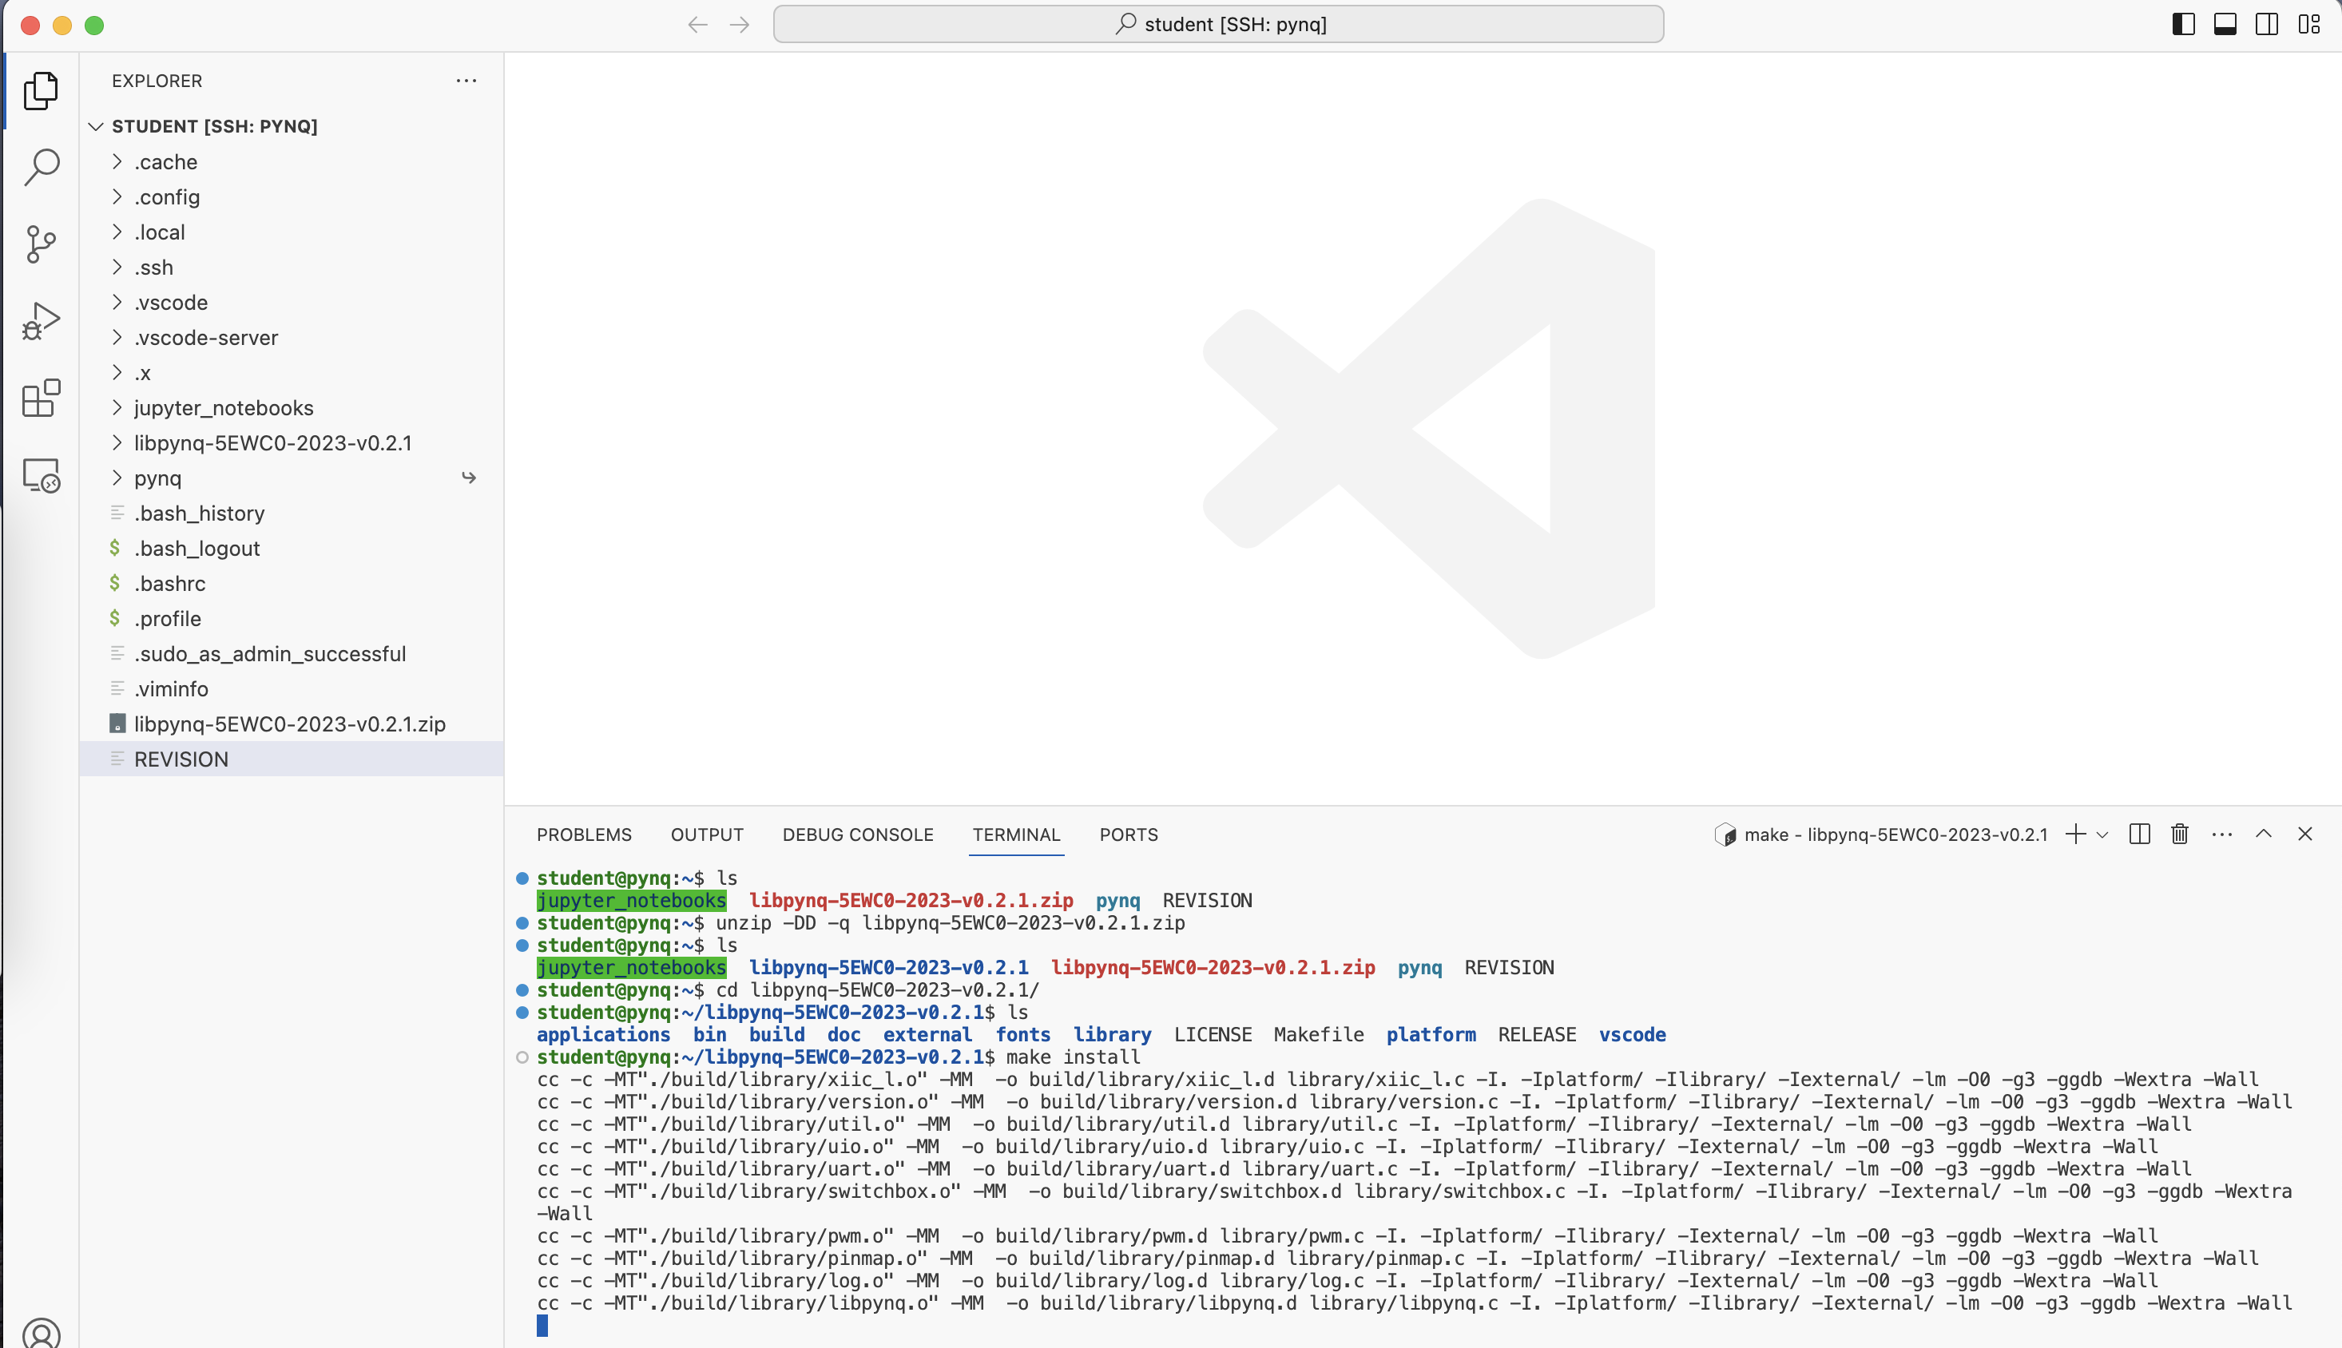Open the Search view in activity bar
The image size is (2342, 1348).
click(x=41, y=168)
